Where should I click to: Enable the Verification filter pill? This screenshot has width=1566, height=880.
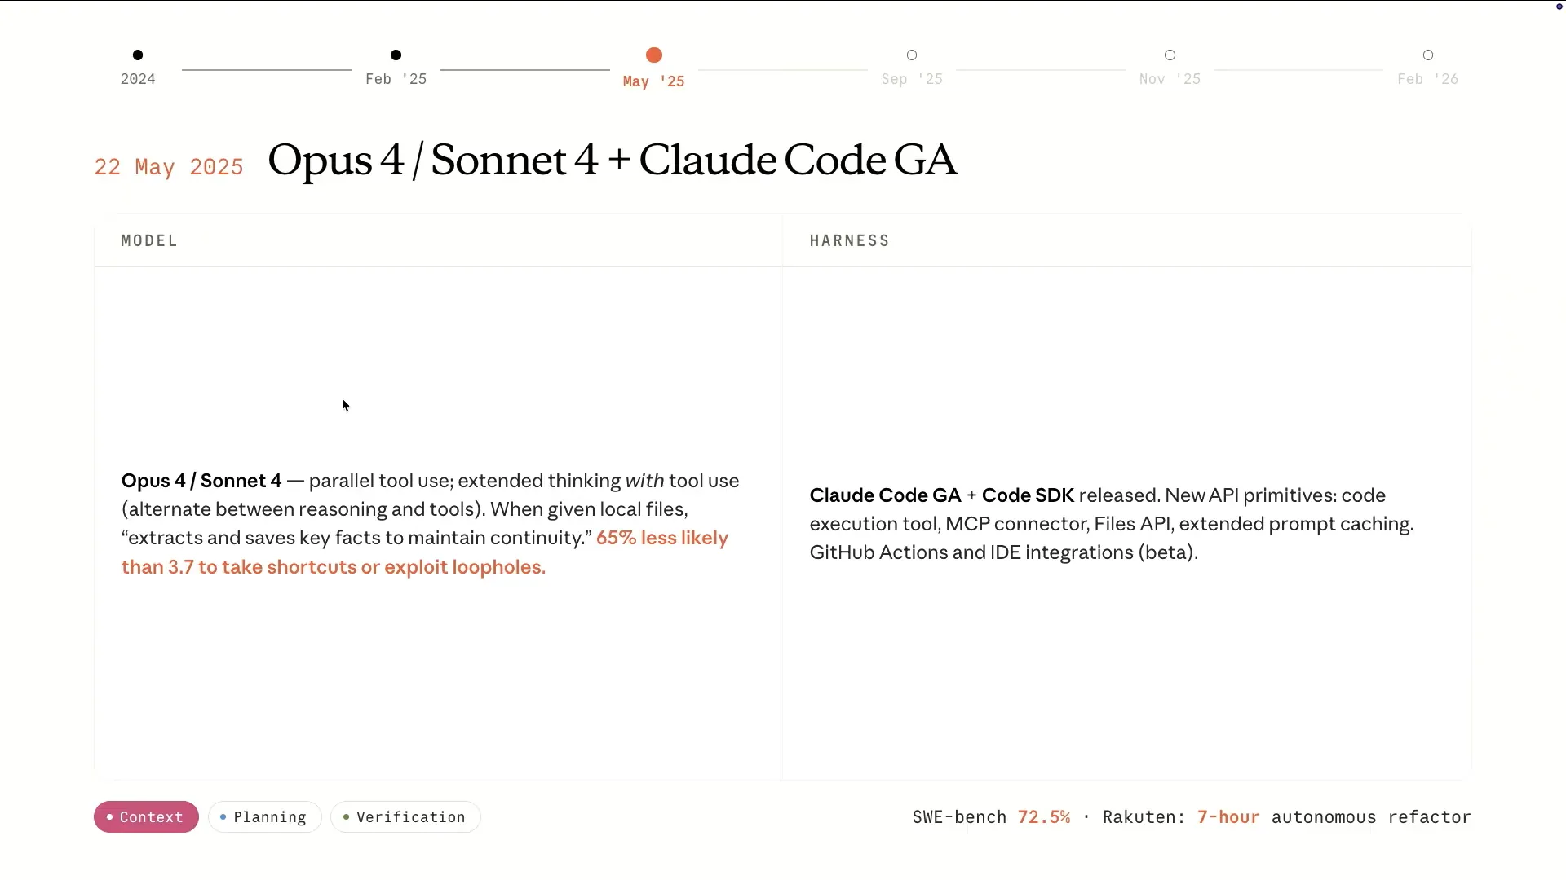405,816
